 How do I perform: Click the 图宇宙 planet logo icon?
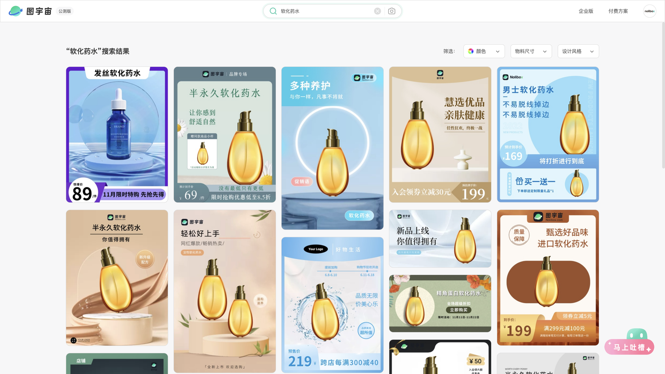pyautogui.click(x=16, y=11)
